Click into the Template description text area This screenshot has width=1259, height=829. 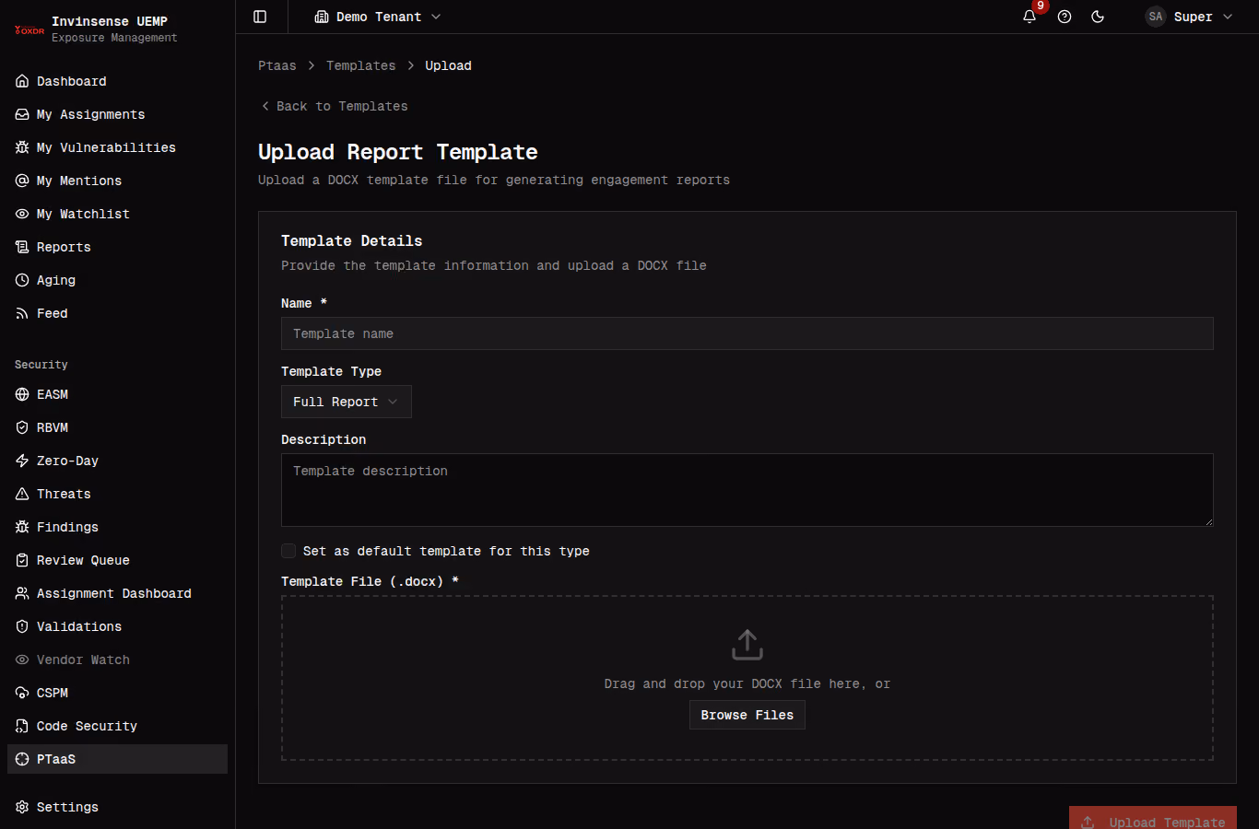pos(747,490)
